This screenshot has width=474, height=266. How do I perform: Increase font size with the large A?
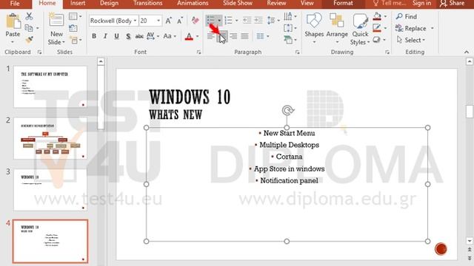pyautogui.click(x=169, y=21)
